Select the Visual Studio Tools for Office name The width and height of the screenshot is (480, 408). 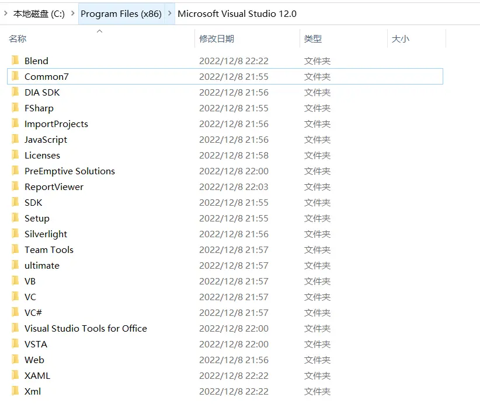86,329
